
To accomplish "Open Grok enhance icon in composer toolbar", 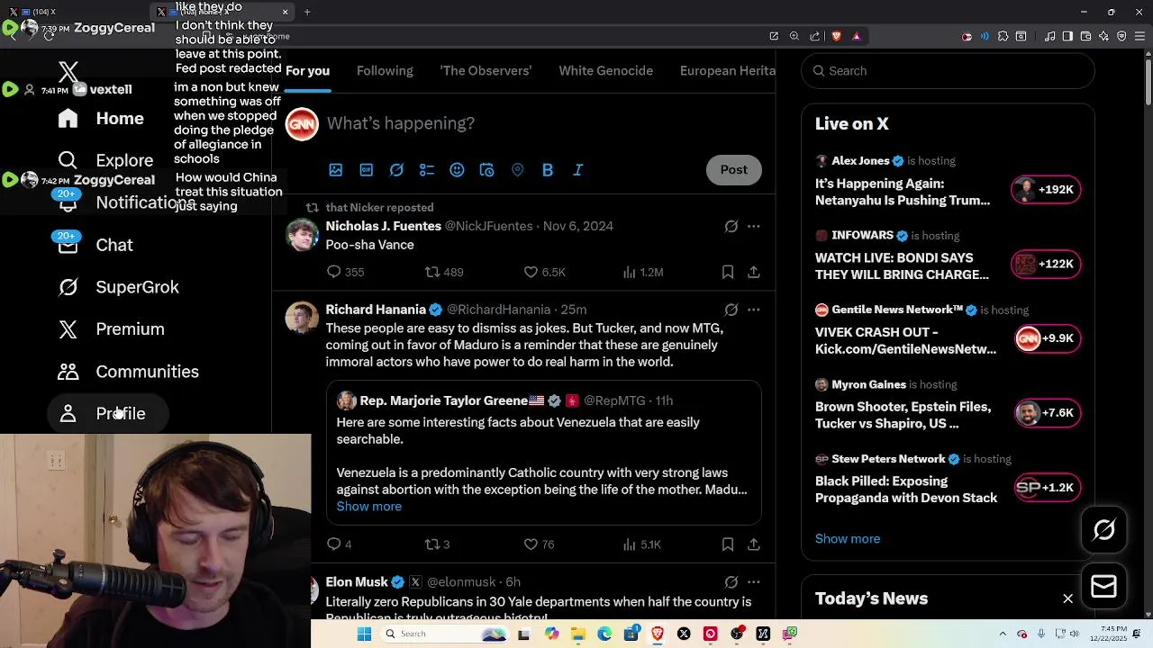I will click(396, 170).
